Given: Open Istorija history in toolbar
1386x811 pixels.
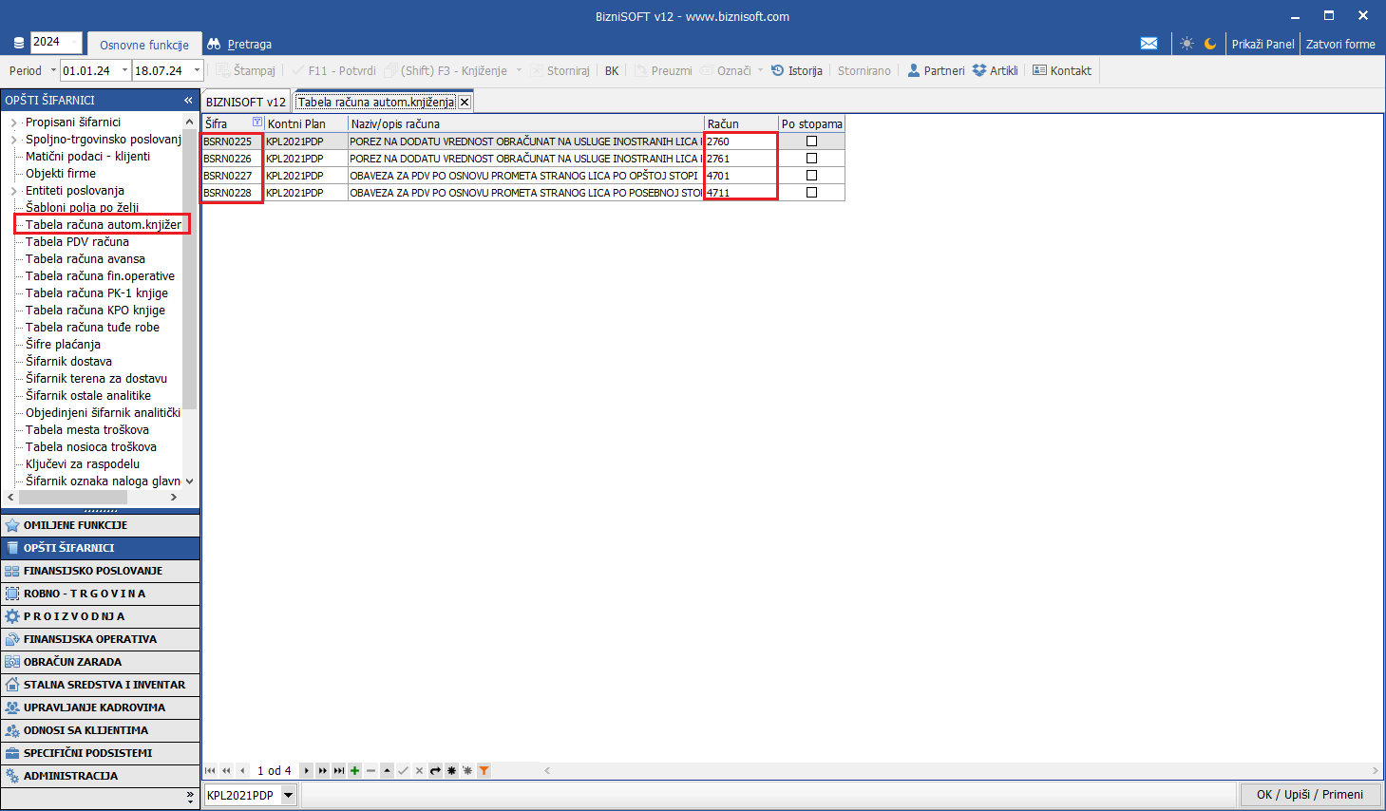Looking at the screenshot, I should coord(796,70).
